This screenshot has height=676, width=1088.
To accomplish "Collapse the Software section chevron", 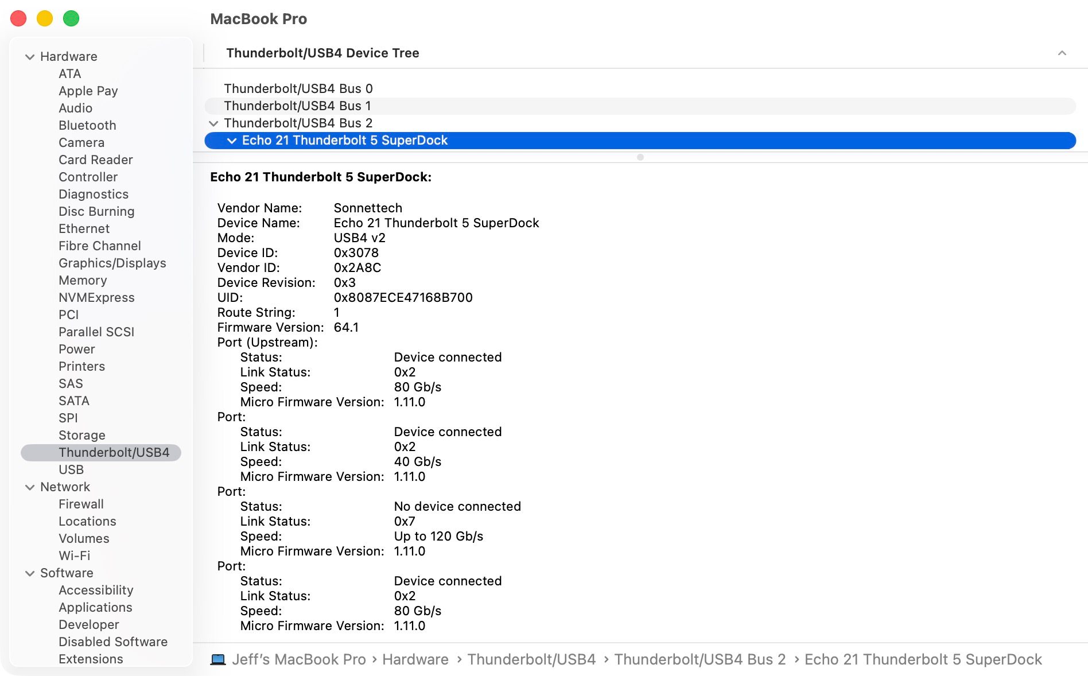I will (x=30, y=573).
